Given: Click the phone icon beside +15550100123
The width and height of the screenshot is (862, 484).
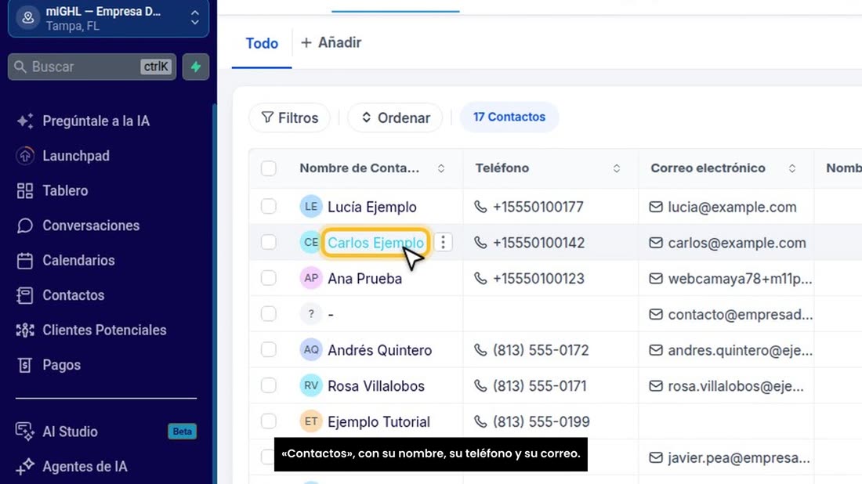Looking at the screenshot, I should [480, 279].
